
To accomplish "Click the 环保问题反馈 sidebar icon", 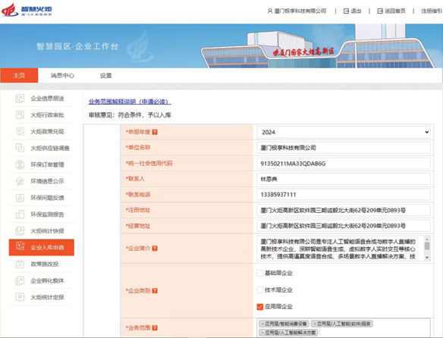I will (20, 198).
